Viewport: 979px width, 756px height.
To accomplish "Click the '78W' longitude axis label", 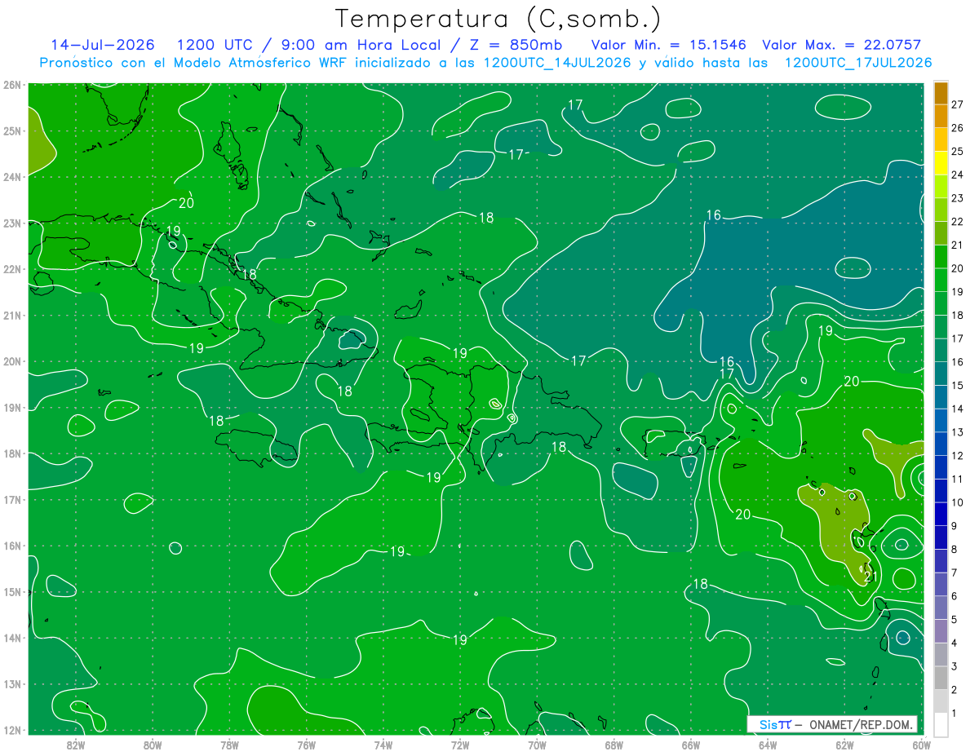I will pyautogui.click(x=229, y=745).
